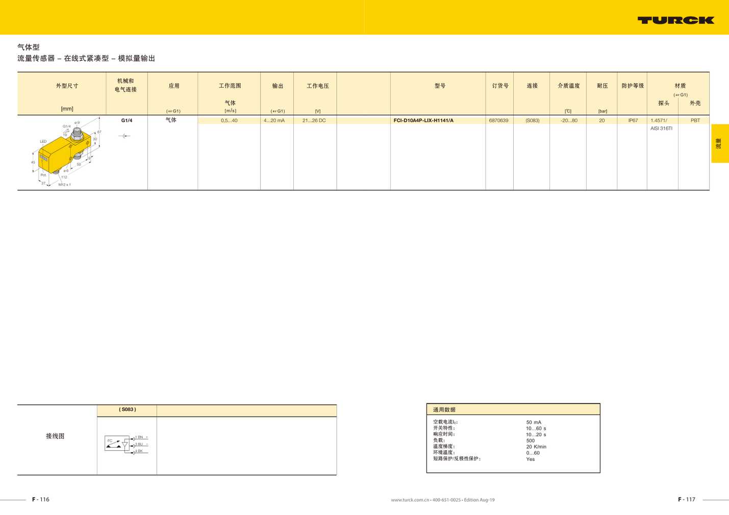The image size is (729, 515).
Task: Click the 气体型 page heading
Action: (29, 47)
